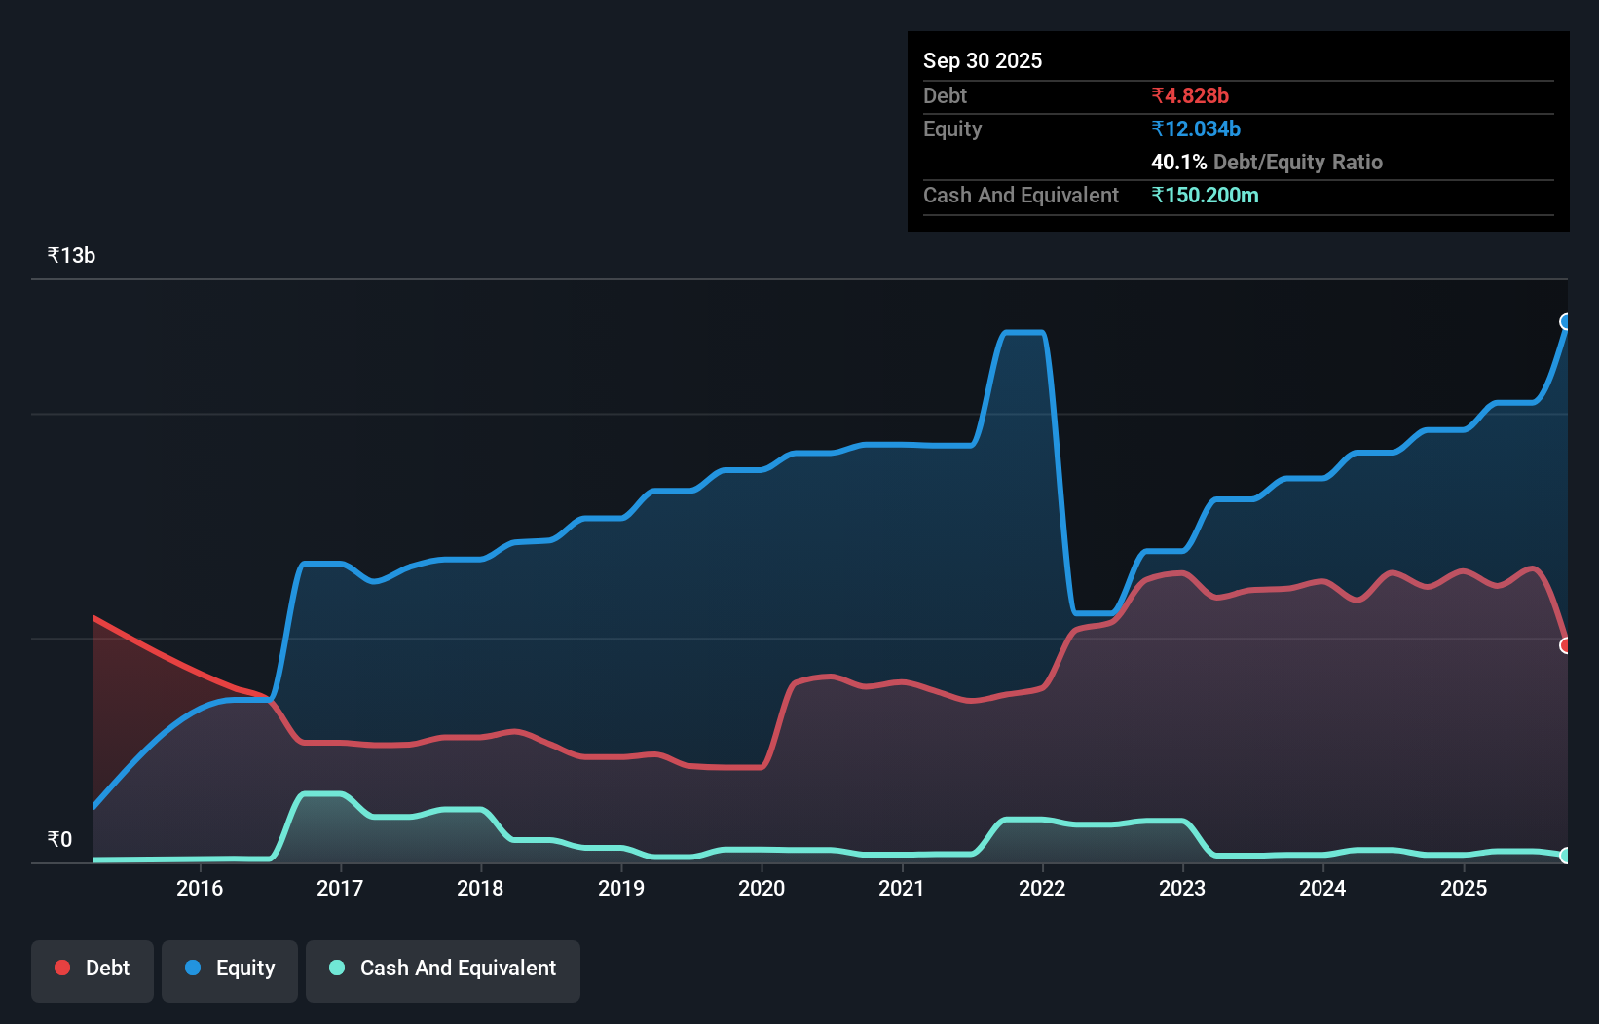Image resolution: width=1599 pixels, height=1024 pixels.
Task: Click the ₹150.200m Cash And Equivalent value
Action: point(1206,195)
